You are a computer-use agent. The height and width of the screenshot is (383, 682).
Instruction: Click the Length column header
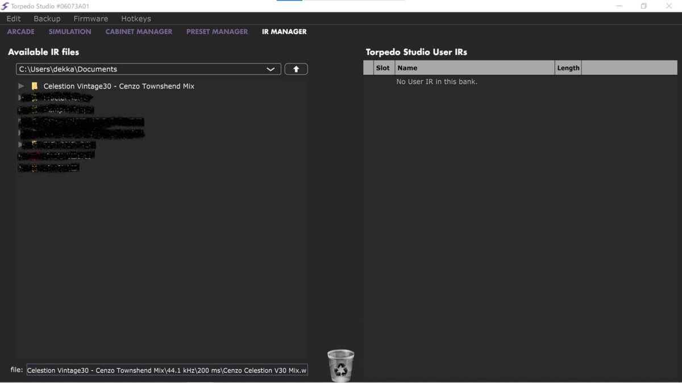pyautogui.click(x=568, y=68)
